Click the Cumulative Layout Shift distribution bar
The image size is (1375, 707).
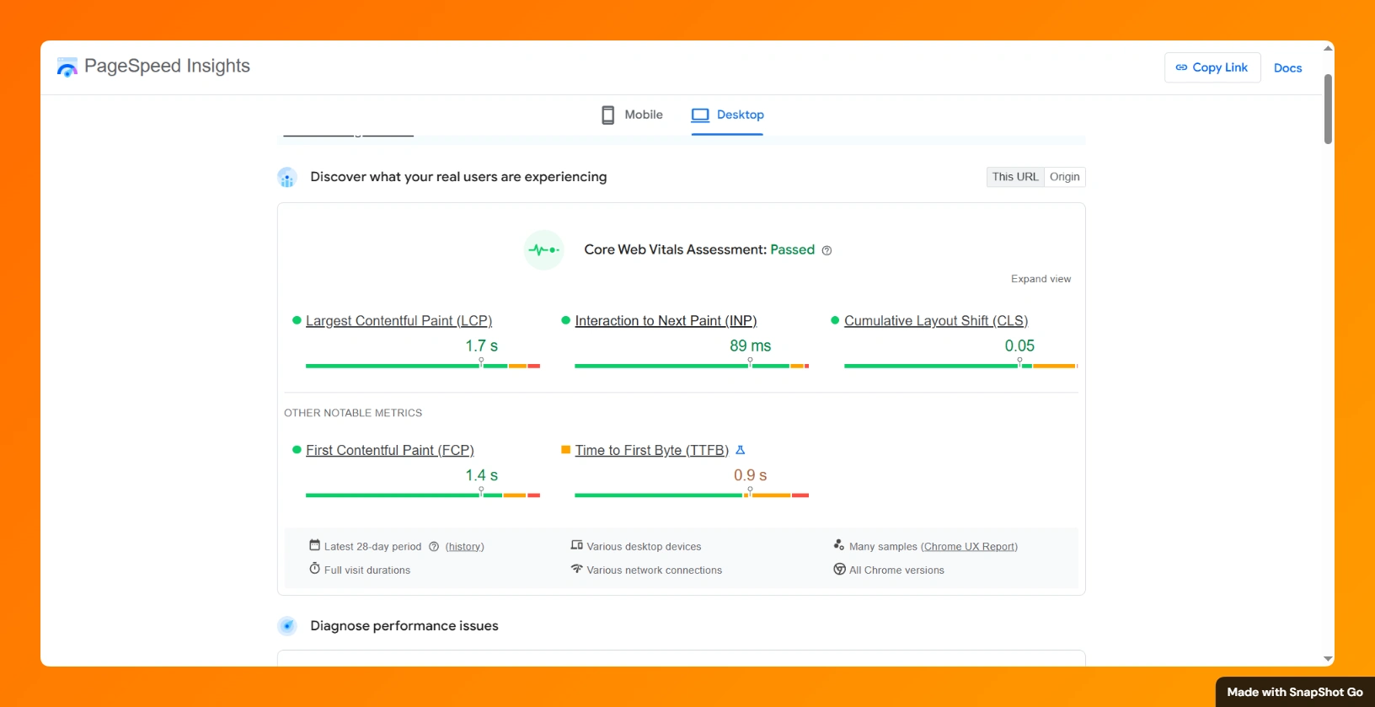pos(960,366)
